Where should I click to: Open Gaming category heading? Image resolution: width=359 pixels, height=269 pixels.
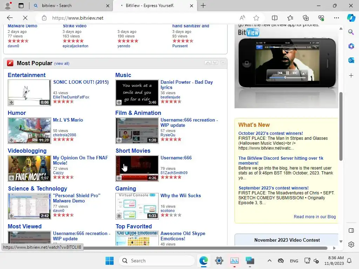point(126,188)
